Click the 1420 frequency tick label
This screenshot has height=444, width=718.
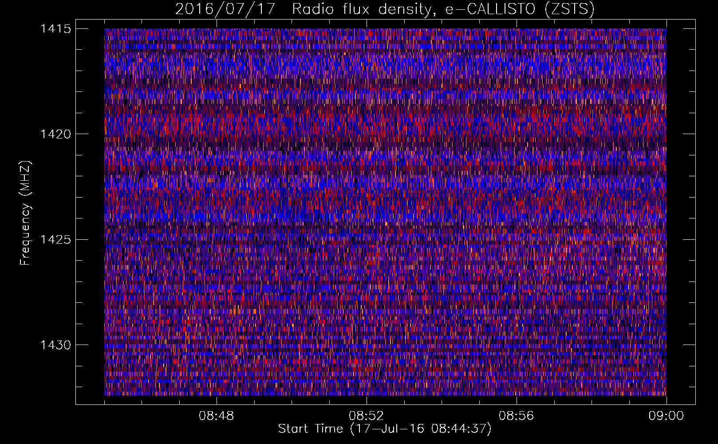pos(55,134)
